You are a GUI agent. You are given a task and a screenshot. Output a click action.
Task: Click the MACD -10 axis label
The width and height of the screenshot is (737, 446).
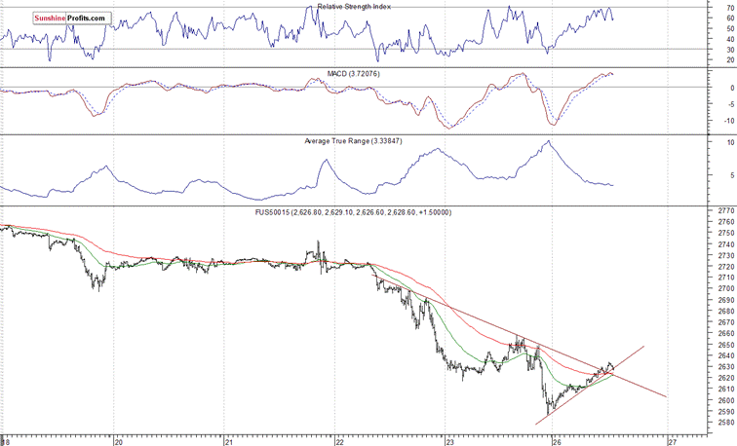(x=717, y=121)
